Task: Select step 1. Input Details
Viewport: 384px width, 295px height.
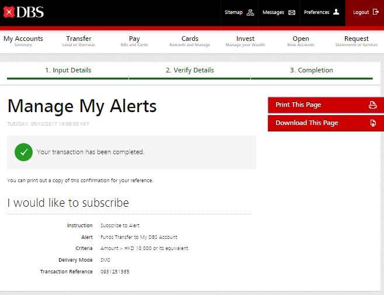Action: coord(68,70)
